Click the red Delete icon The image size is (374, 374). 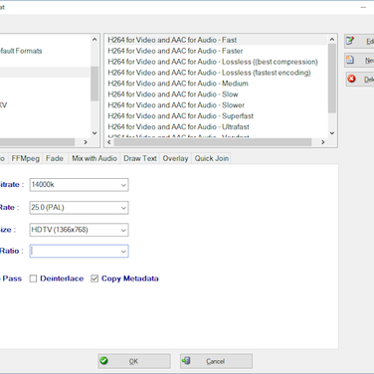tap(351, 79)
